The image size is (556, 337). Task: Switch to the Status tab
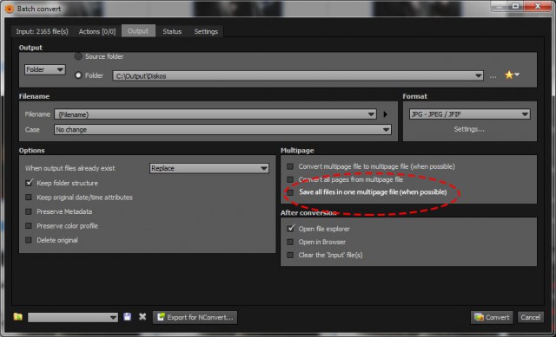[172, 31]
